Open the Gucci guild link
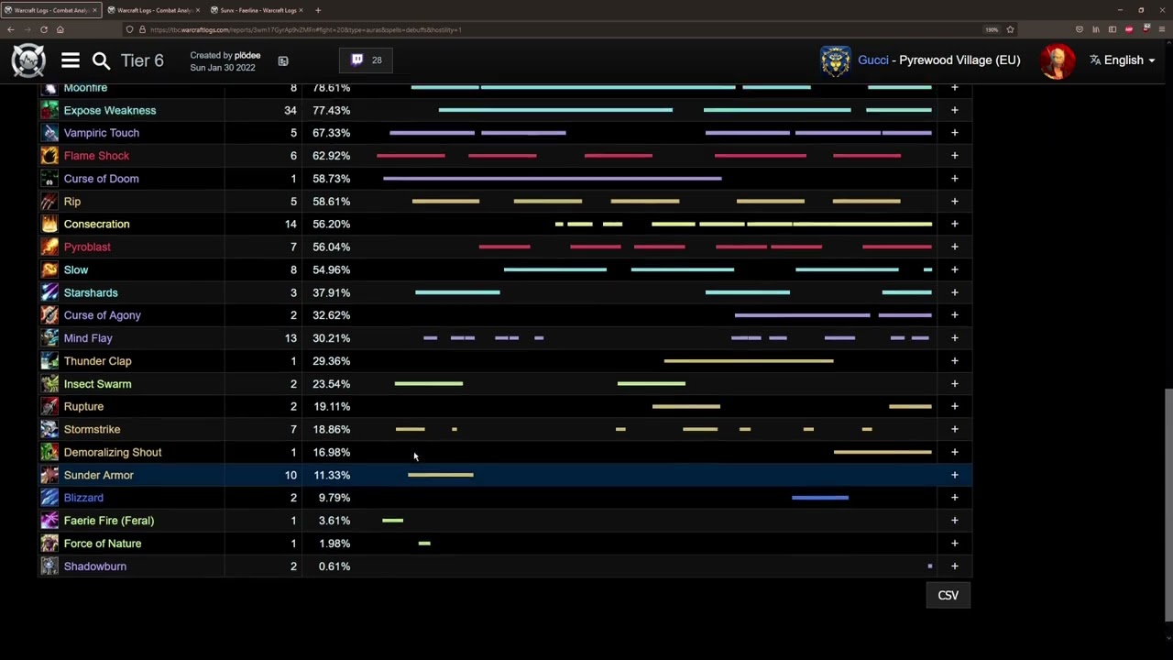Viewport: 1173px width, 660px height. [873, 60]
